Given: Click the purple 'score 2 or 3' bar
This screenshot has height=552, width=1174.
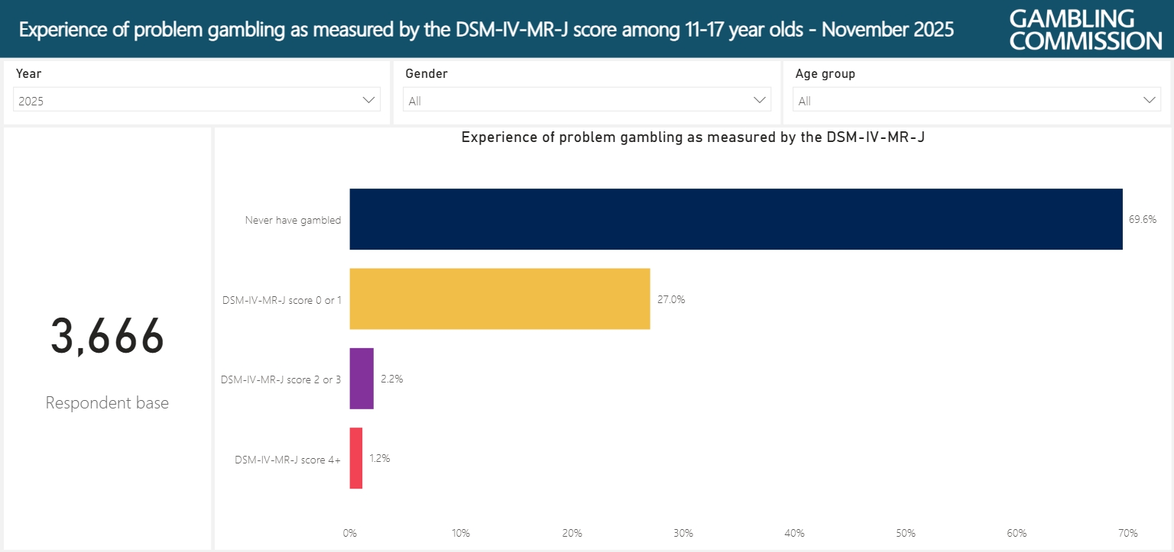Looking at the screenshot, I should point(361,379).
